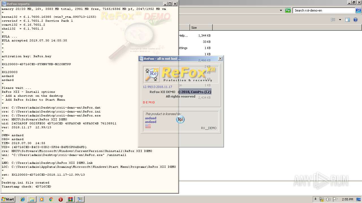The height and width of the screenshot is (203, 362).
Task: Launch Windows Media Player from taskbar
Action: pos(42,199)
